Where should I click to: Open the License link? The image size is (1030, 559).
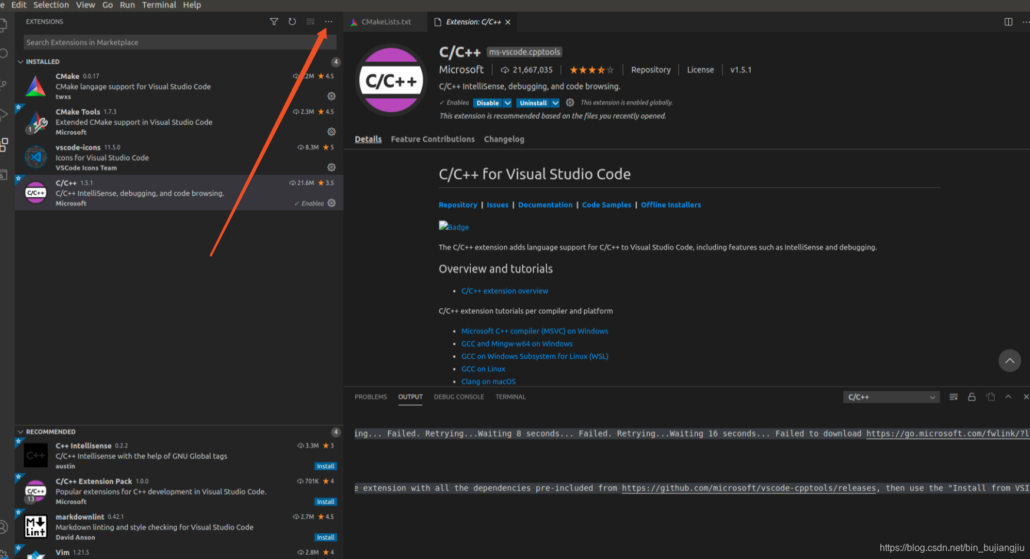click(x=700, y=70)
